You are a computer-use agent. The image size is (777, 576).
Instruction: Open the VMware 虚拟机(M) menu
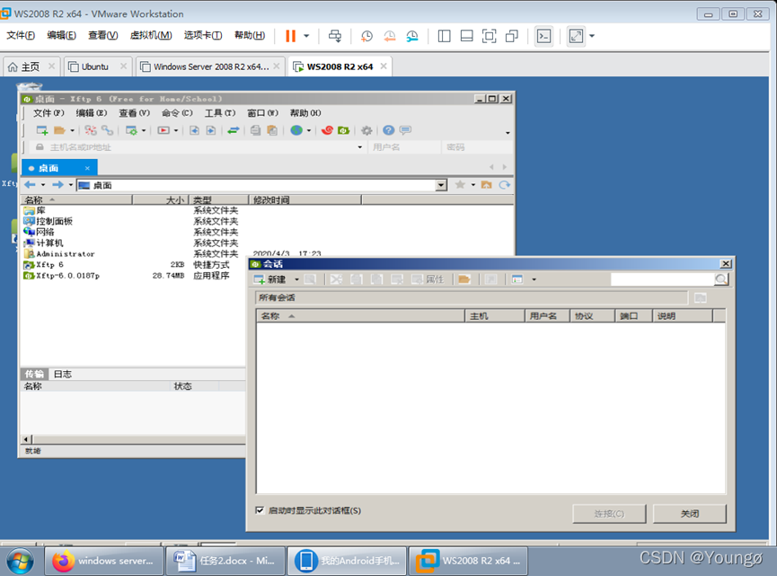point(151,35)
